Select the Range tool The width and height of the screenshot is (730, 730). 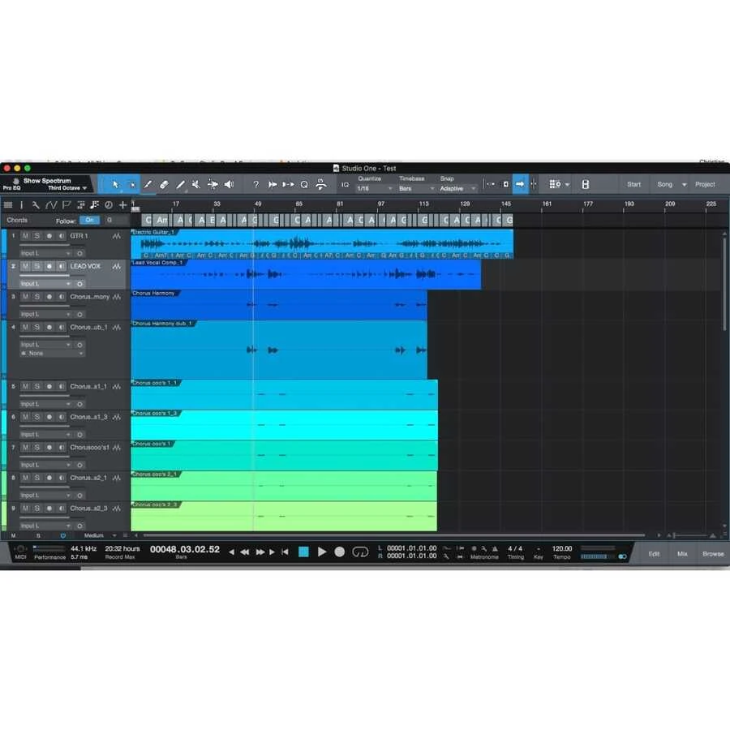(x=131, y=185)
